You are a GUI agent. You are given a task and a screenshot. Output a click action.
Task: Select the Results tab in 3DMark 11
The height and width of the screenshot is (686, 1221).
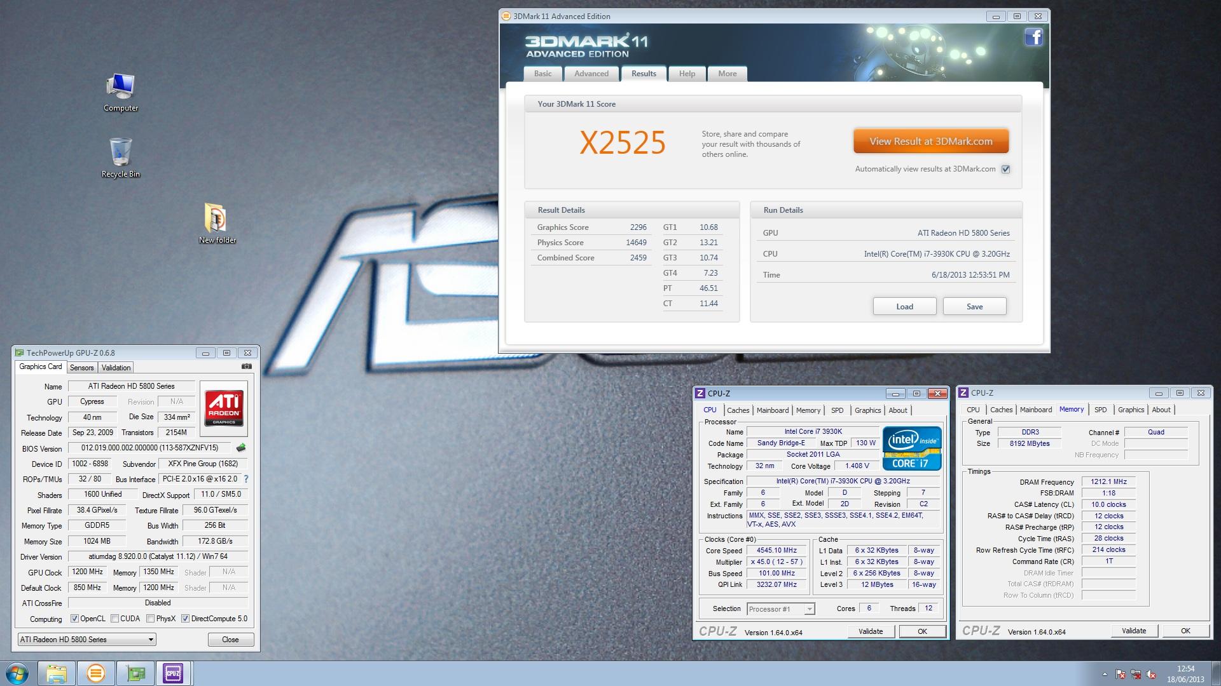[644, 74]
